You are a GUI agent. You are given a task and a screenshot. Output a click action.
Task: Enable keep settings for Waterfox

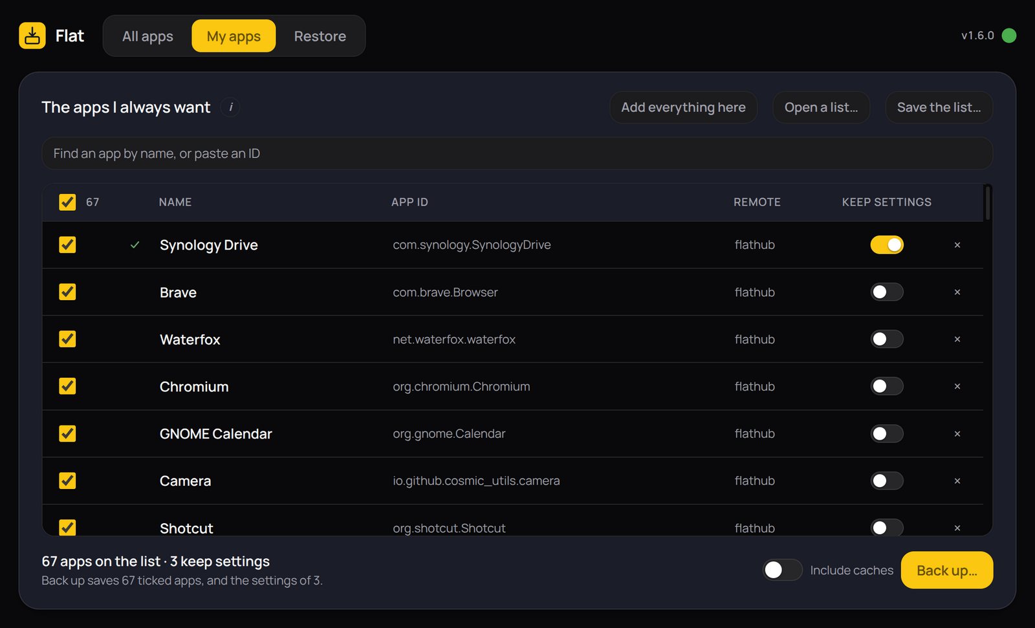coord(887,339)
